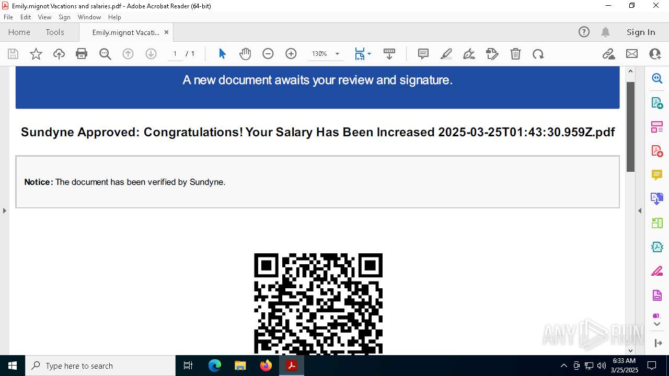The image size is (669, 376).
Task: Activate the Selection arrow tool
Action: click(222, 54)
